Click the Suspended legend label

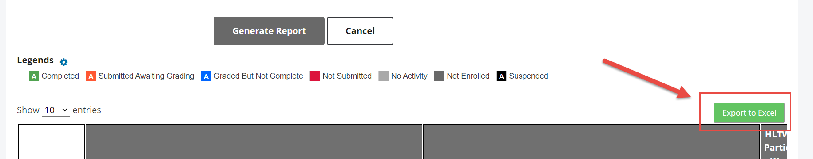528,76
